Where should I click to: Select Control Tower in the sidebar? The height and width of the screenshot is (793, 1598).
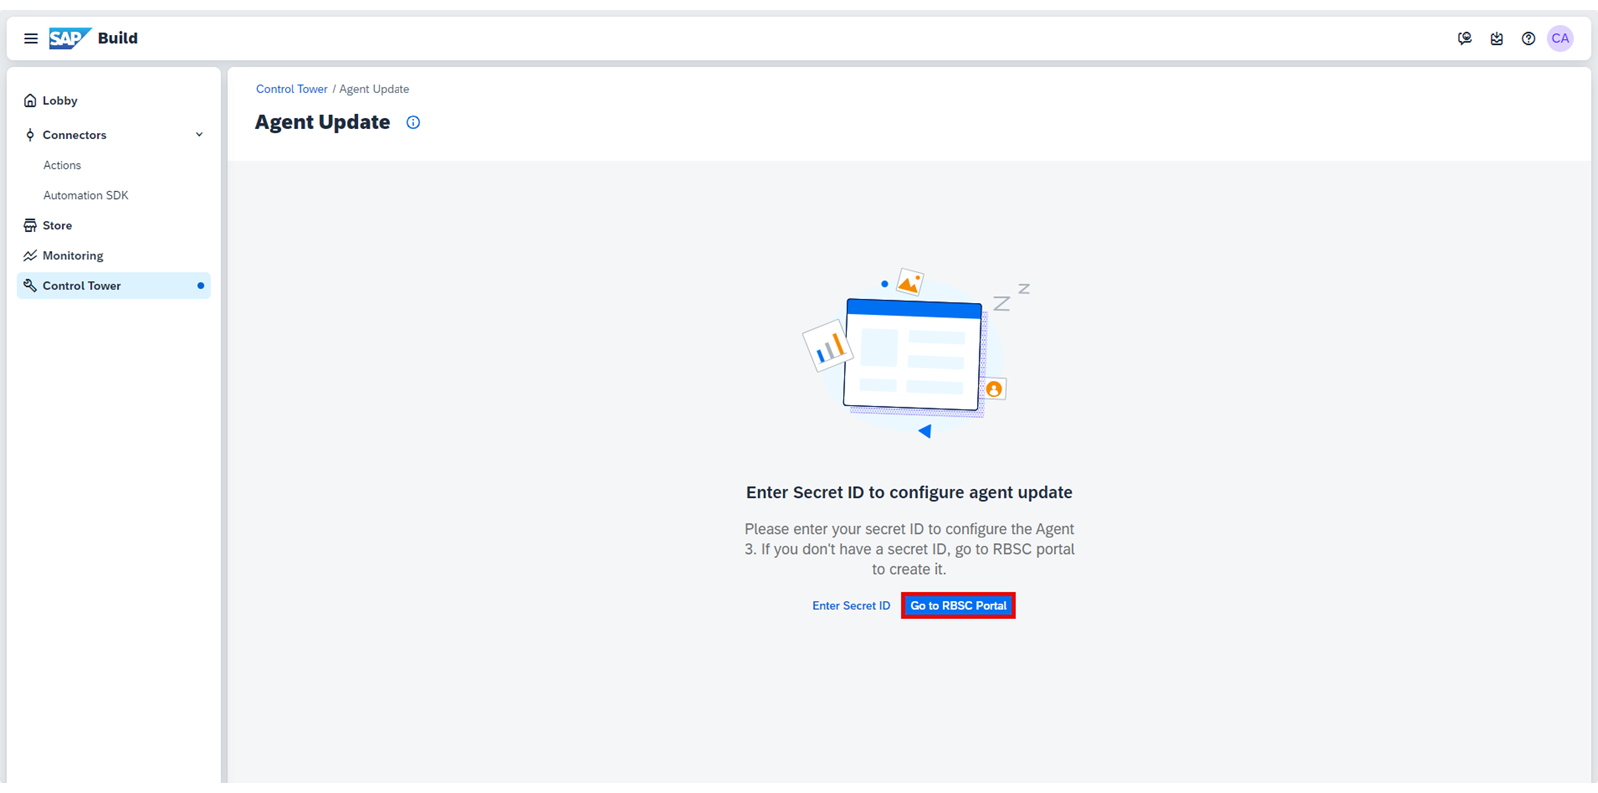click(x=114, y=285)
